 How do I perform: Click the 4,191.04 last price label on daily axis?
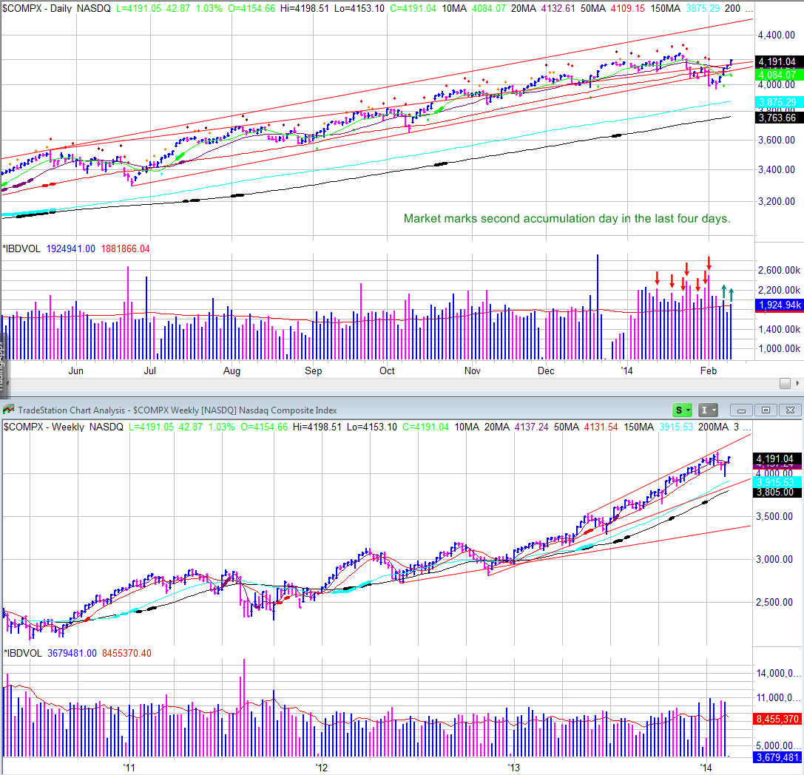click(777, 62)
